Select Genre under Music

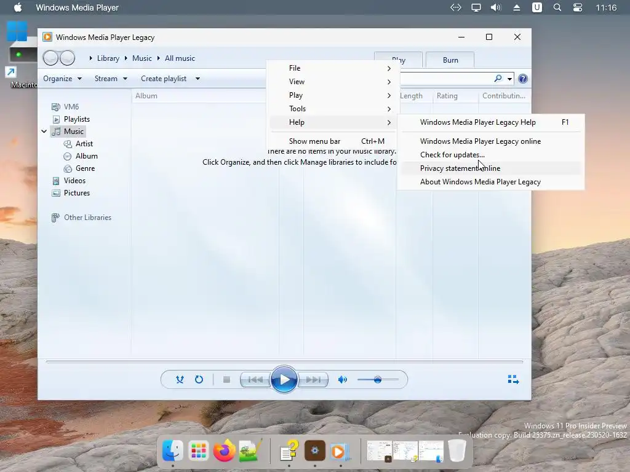click(79, 168)
